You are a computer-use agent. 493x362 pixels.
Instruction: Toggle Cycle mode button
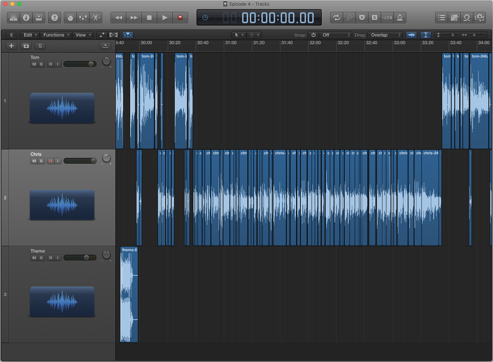[337, 18]
